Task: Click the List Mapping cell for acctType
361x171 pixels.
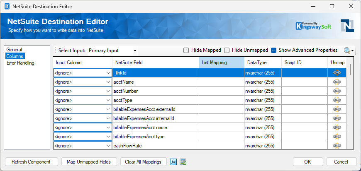Action: point(222,100)
